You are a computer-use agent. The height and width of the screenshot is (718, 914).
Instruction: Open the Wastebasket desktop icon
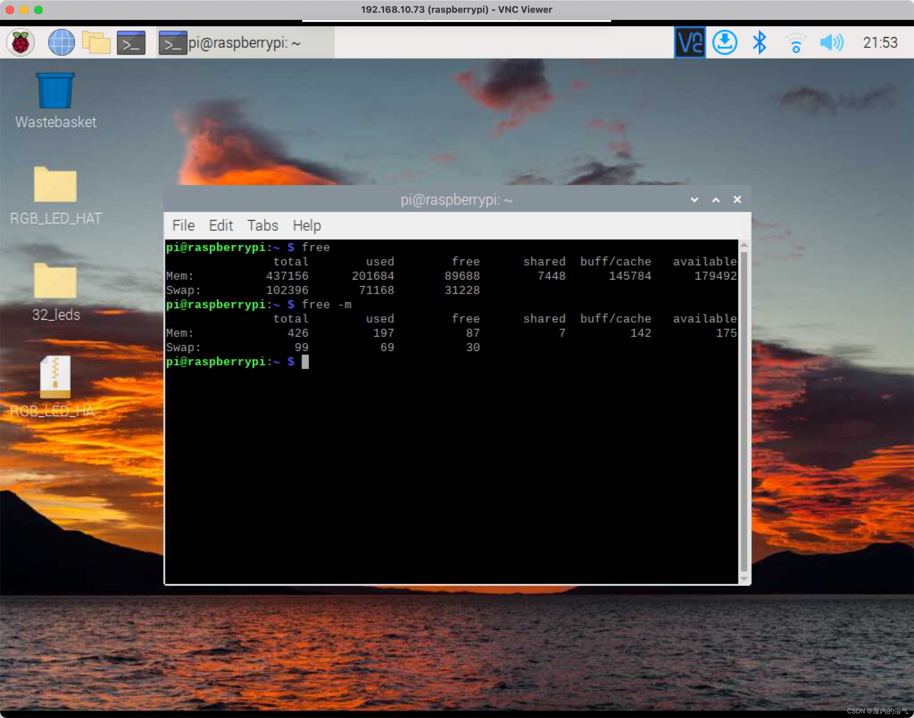tap(55, 91)
